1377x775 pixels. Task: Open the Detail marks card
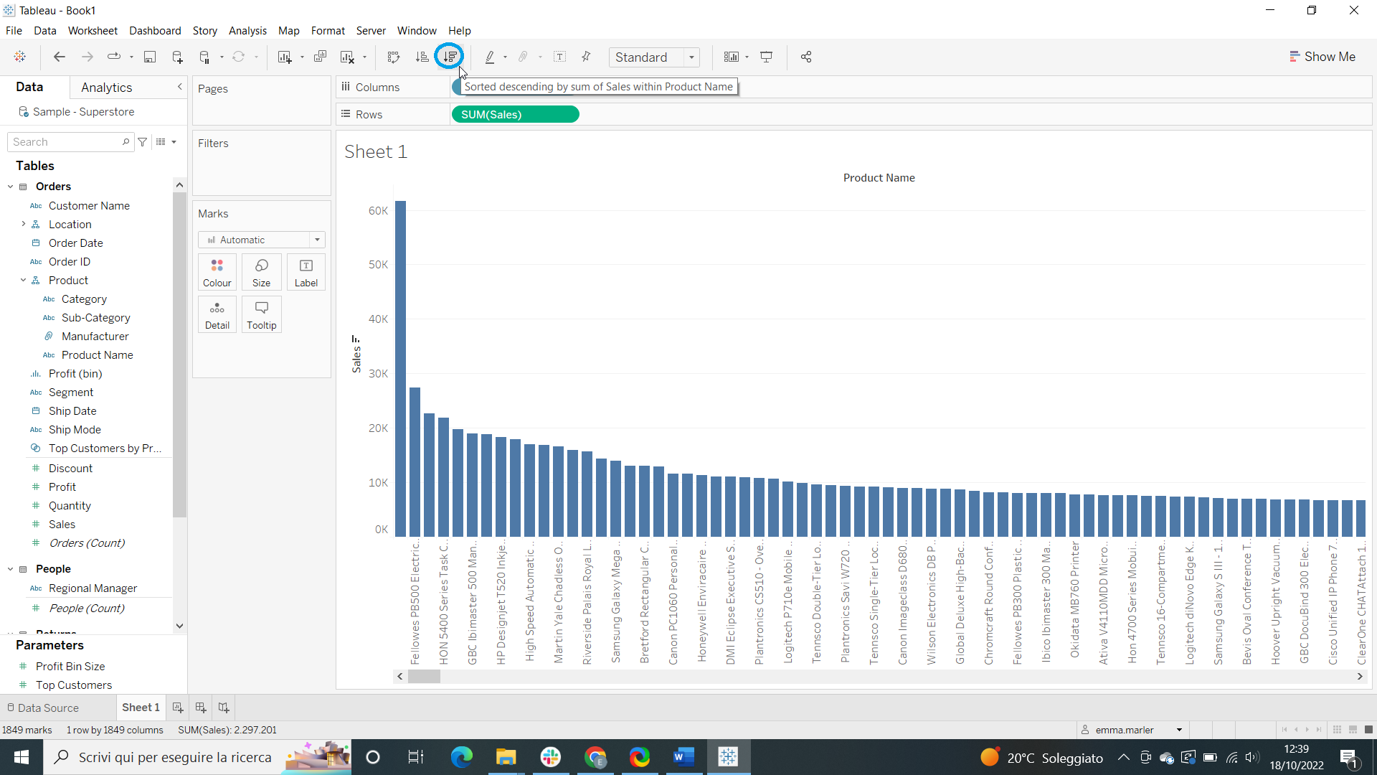coord(217,315)
